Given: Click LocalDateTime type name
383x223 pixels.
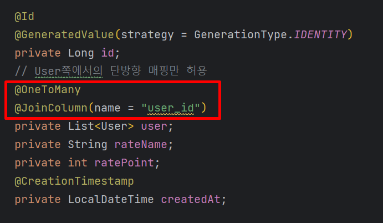Looking at the screenshot, I should (111, 200).
